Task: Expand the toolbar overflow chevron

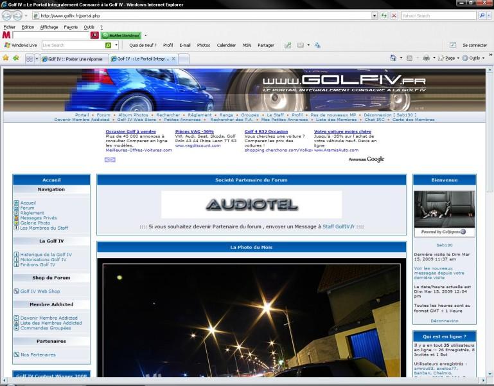Action: [x=490, y=55]
